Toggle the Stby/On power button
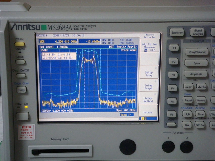Image resolution: width=215 pixels, height=161 pixels. pos(22,116)
